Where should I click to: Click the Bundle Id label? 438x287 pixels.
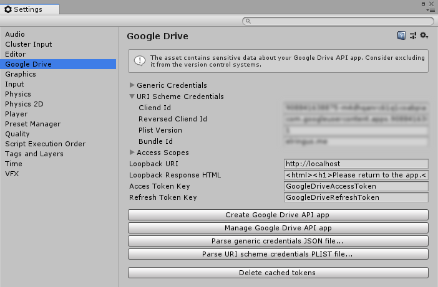click(155, 141)
